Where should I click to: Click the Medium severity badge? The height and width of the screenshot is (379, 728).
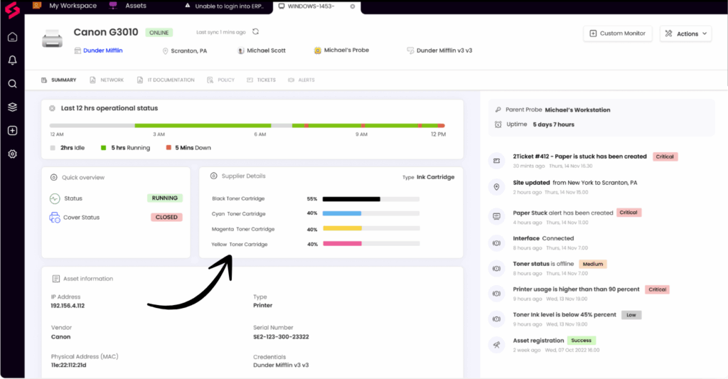593,264
